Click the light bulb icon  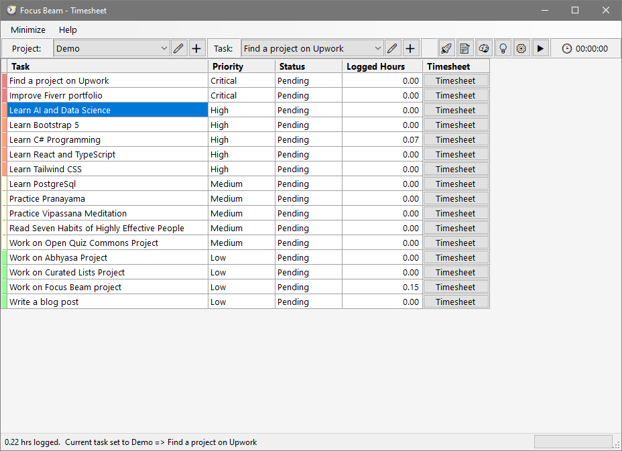click(x=502, y=48)
